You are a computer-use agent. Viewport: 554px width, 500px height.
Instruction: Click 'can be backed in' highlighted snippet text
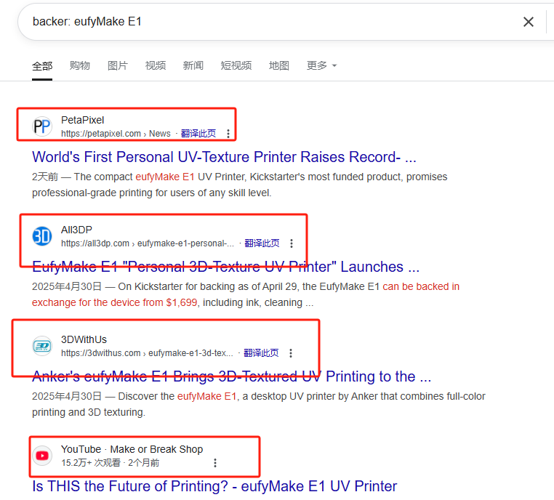point(421,287)
